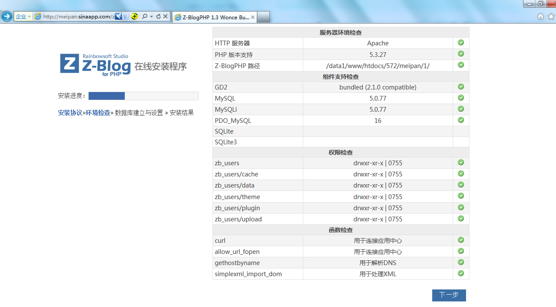
Task: Click the 在线安装程序 heading text
Action: [x=161, y=66]
